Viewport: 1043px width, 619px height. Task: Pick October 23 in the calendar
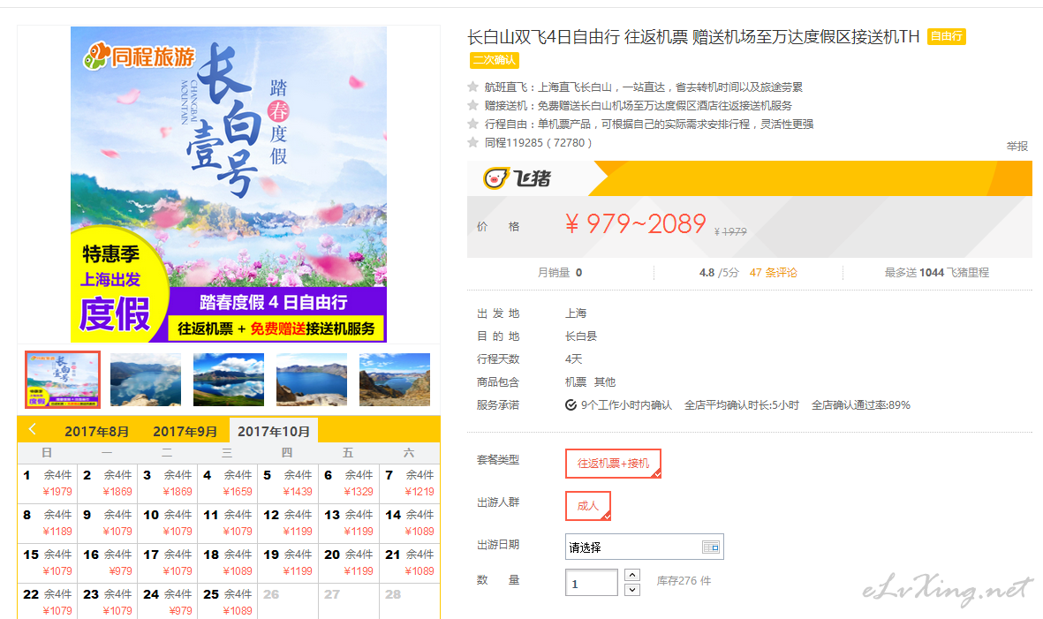click(107, 601)
